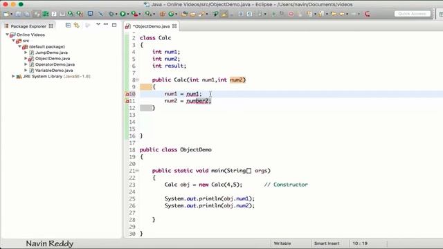Click the Open Task folder icon
The width and height of the screenshot is (443, 249).
coord(192,14)
